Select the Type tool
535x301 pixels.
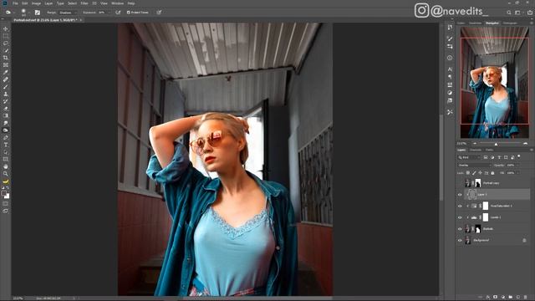pyautogui.click(x=6, y=145)
